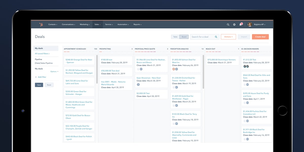Open the Options dropdown in sidebar
Image resolution: width=304 pixels, height=152 pixels.
tap(54, 71)
